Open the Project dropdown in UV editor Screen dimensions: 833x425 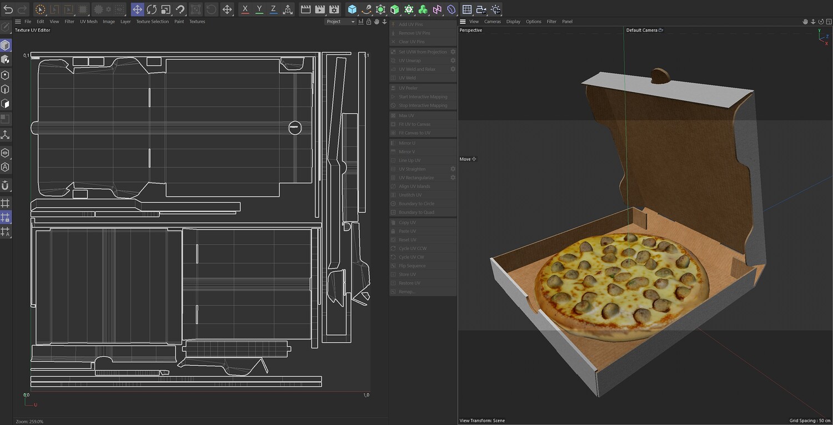click(340, 22)
